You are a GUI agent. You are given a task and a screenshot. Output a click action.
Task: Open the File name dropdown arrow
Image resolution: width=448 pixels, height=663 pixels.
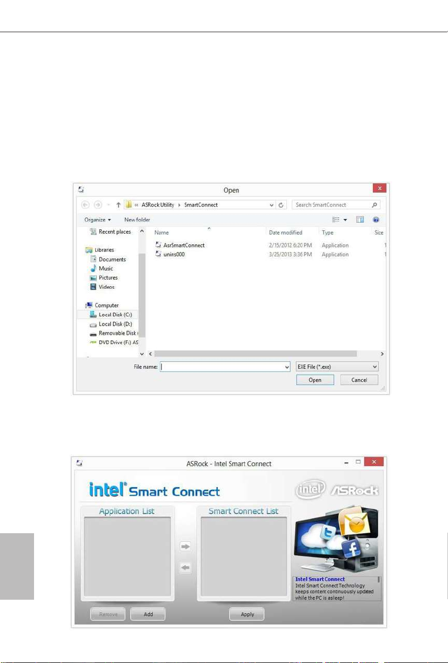pyautogui.click(x=286, y=367)
